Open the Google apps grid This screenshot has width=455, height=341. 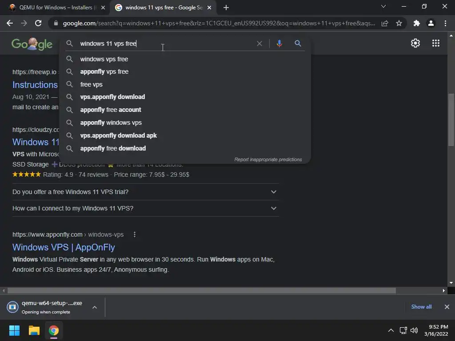coord(436,43)
